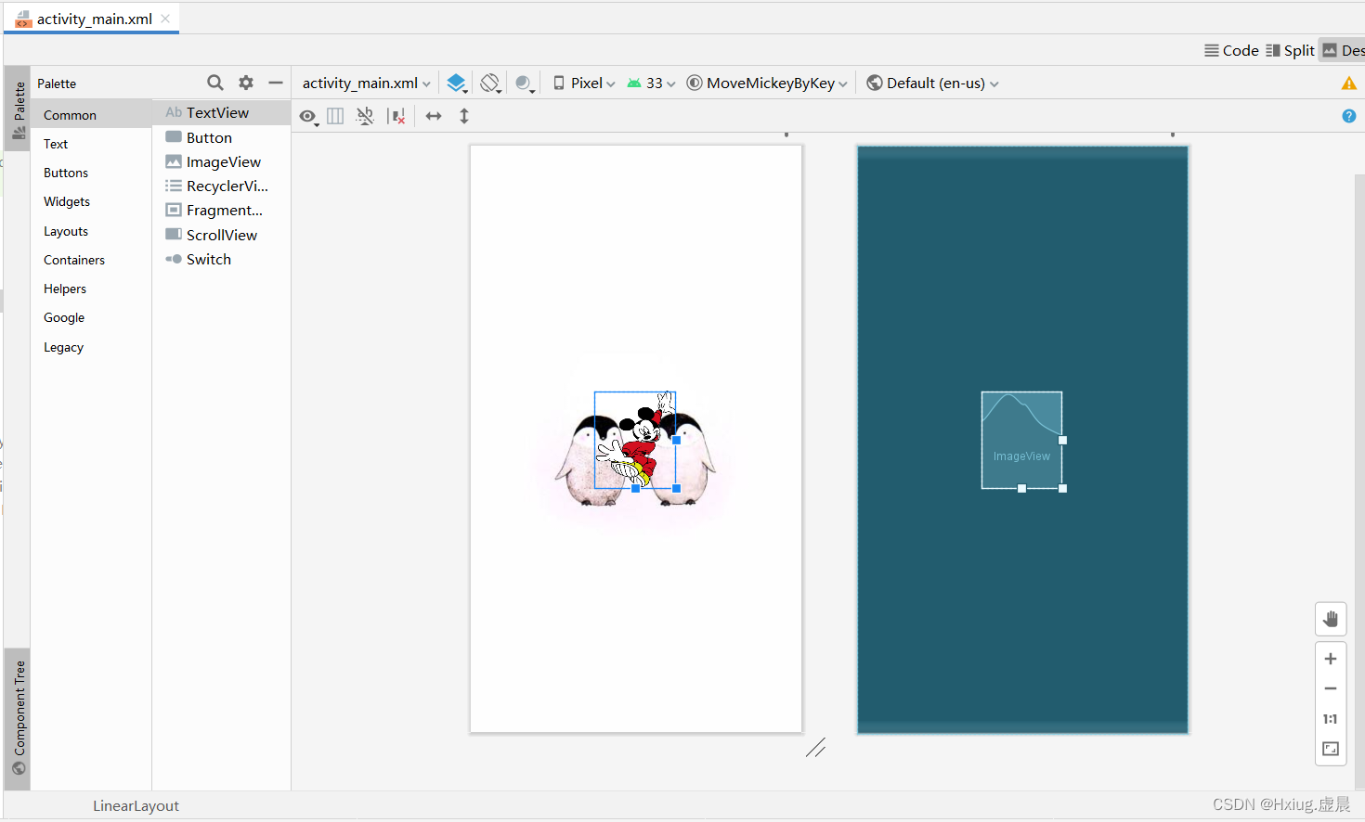Select Legacy palette category

91,347
